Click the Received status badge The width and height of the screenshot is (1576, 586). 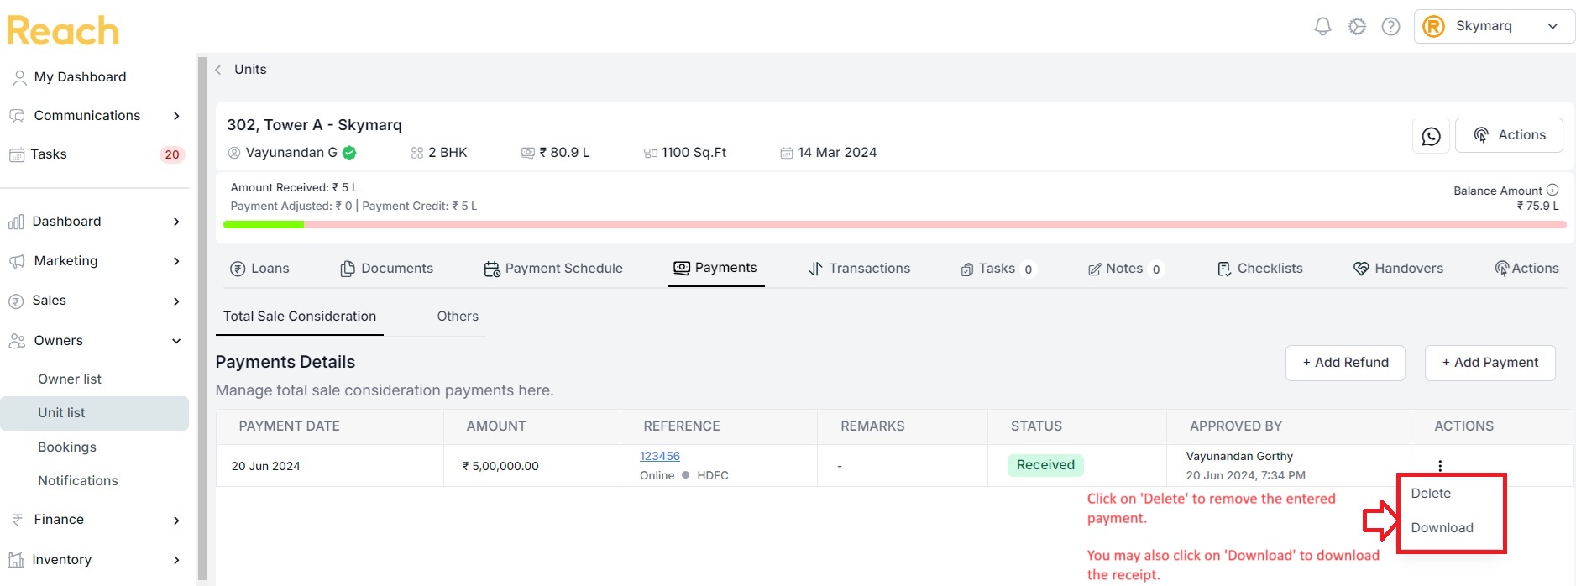pyautogui.click(x=1045, y=465)
